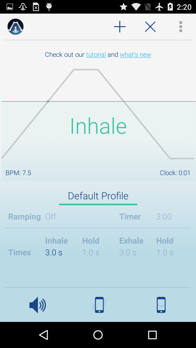Toggle the screen-on phone icon
Image resolution: width=196 pixels, height=348 pixels.
pos(161,305)
